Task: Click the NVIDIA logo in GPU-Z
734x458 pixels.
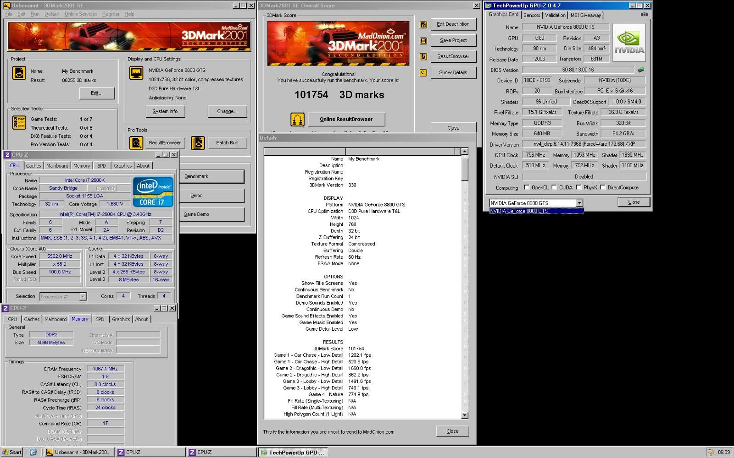Action: point(629,42)
